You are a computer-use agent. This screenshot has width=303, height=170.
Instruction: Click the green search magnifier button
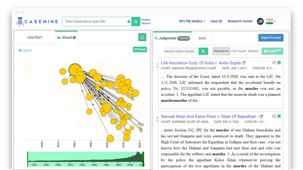tap(136, 22)
